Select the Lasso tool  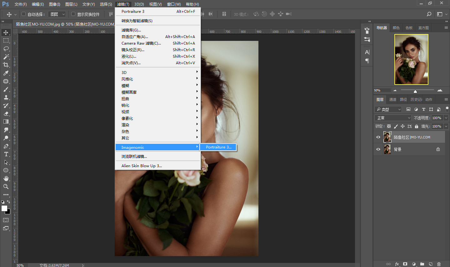[6, 49]
